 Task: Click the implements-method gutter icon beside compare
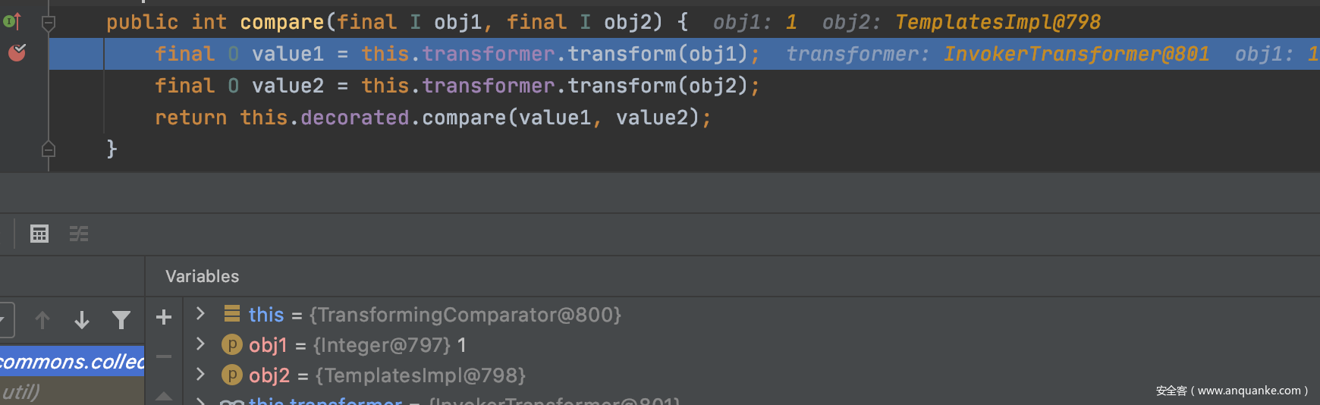click(x=12, y=22)
